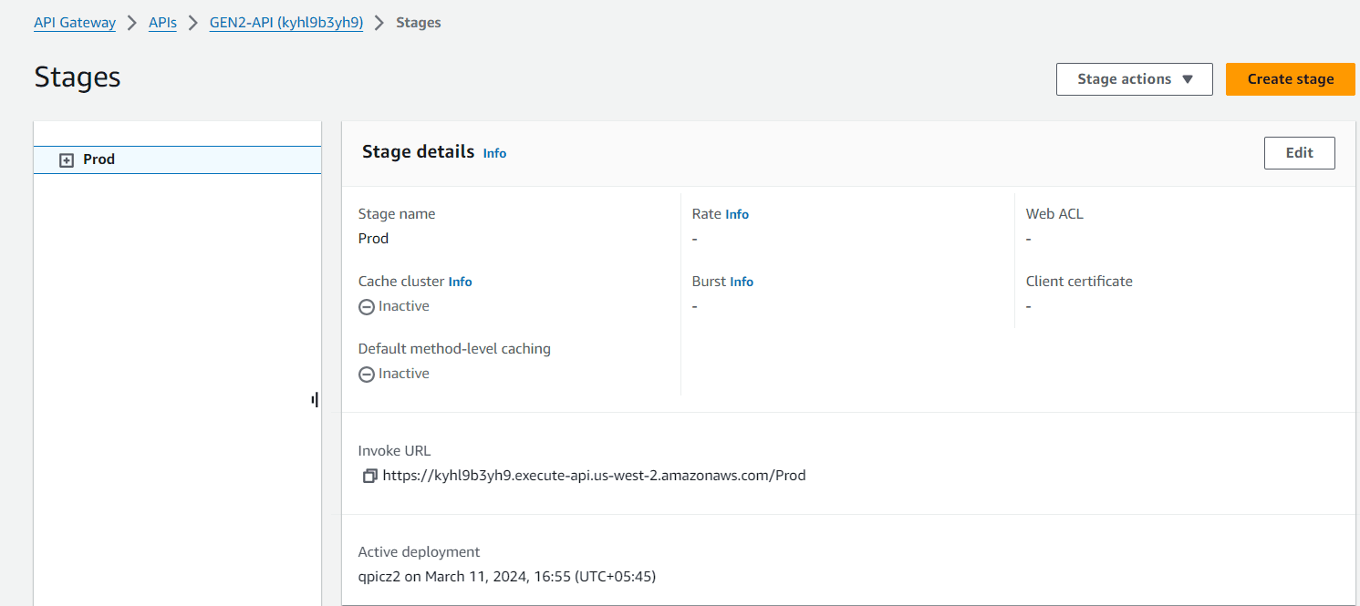Click the Invoke URL text

(594, 475)
